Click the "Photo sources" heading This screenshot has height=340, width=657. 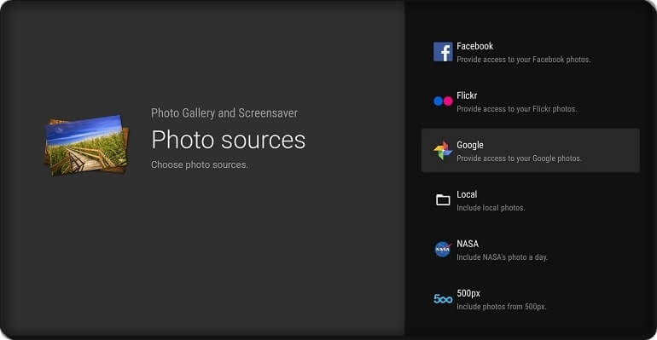tap(229, 140)
